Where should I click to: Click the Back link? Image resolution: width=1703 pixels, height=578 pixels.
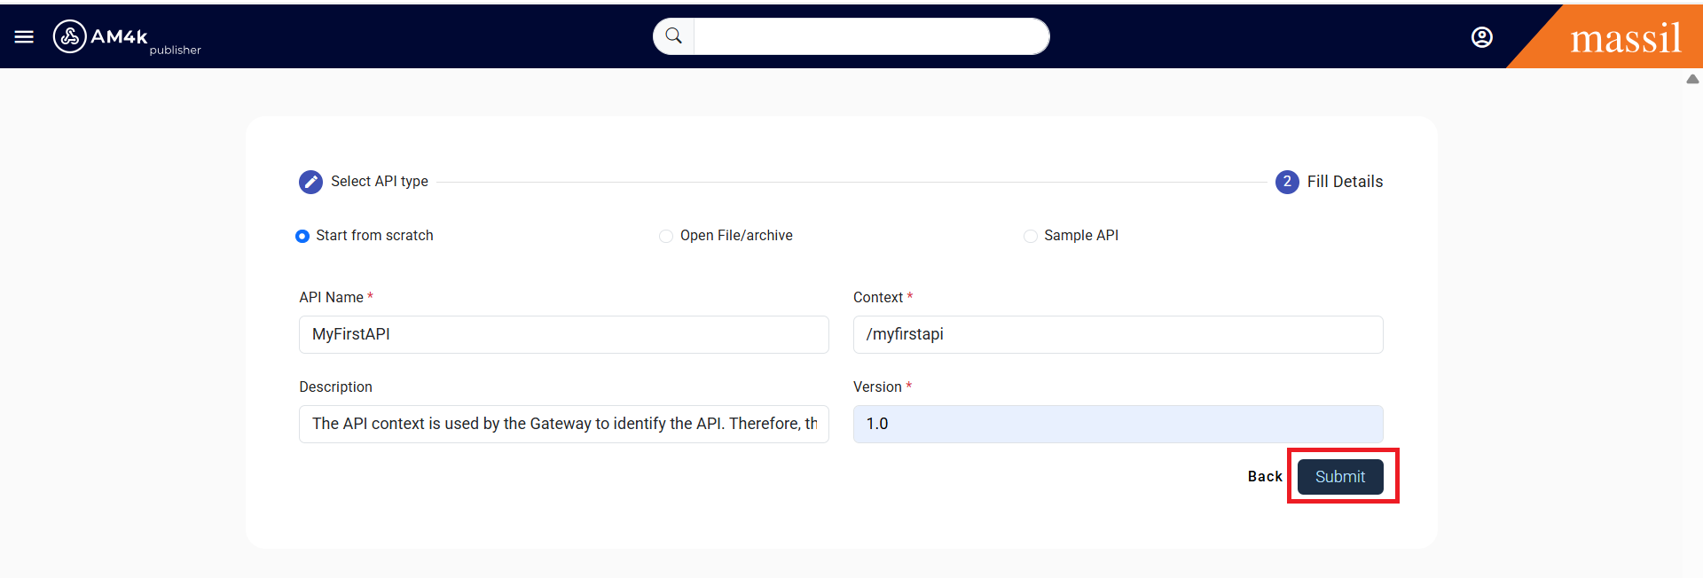pyautogui.click(x=1264, y=477)
